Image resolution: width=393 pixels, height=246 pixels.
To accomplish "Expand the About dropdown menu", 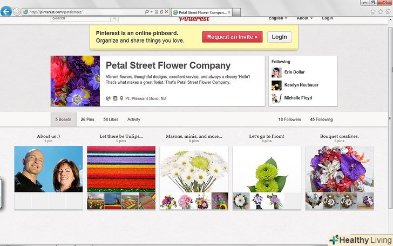I will 304,18.
